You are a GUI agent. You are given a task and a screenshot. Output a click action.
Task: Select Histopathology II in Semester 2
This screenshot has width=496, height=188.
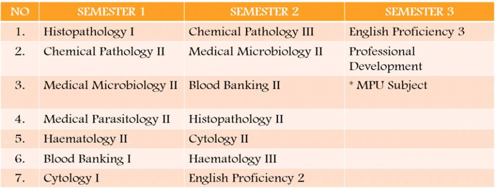(x=264, y=119)
